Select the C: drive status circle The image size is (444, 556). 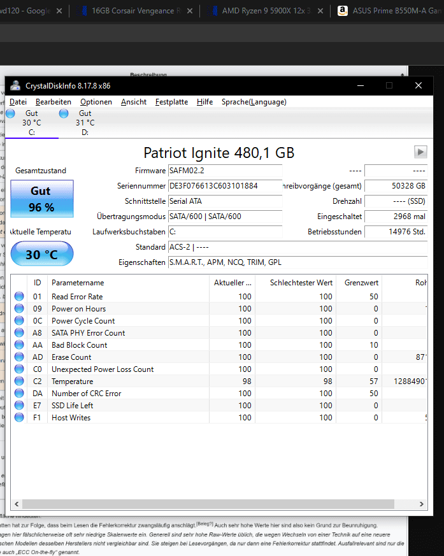pos(11,113)
